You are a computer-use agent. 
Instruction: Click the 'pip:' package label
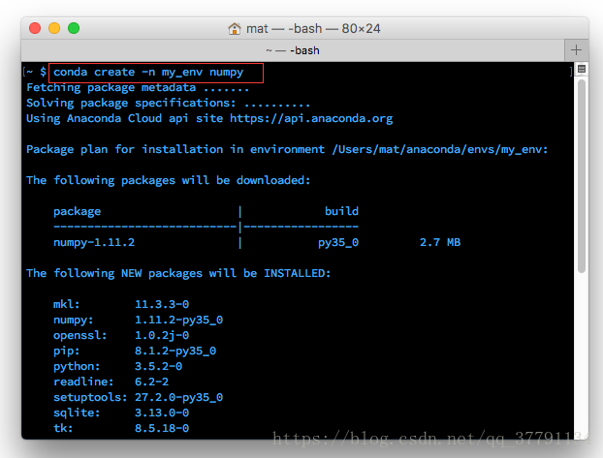pyautogui.click(x=67, y=351)
